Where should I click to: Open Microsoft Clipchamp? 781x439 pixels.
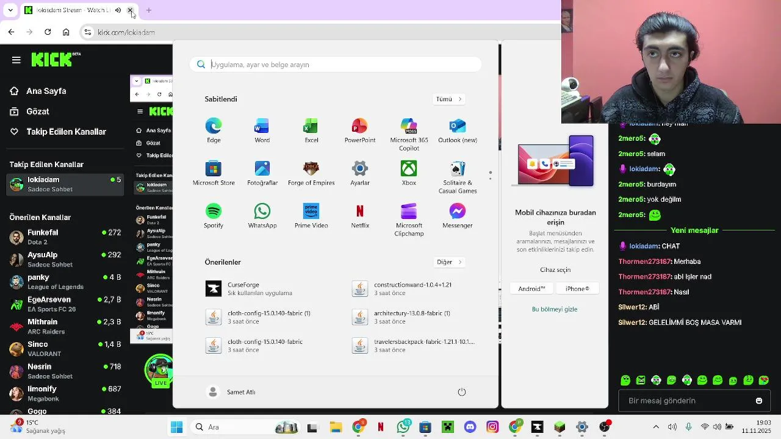pos(409,220)
